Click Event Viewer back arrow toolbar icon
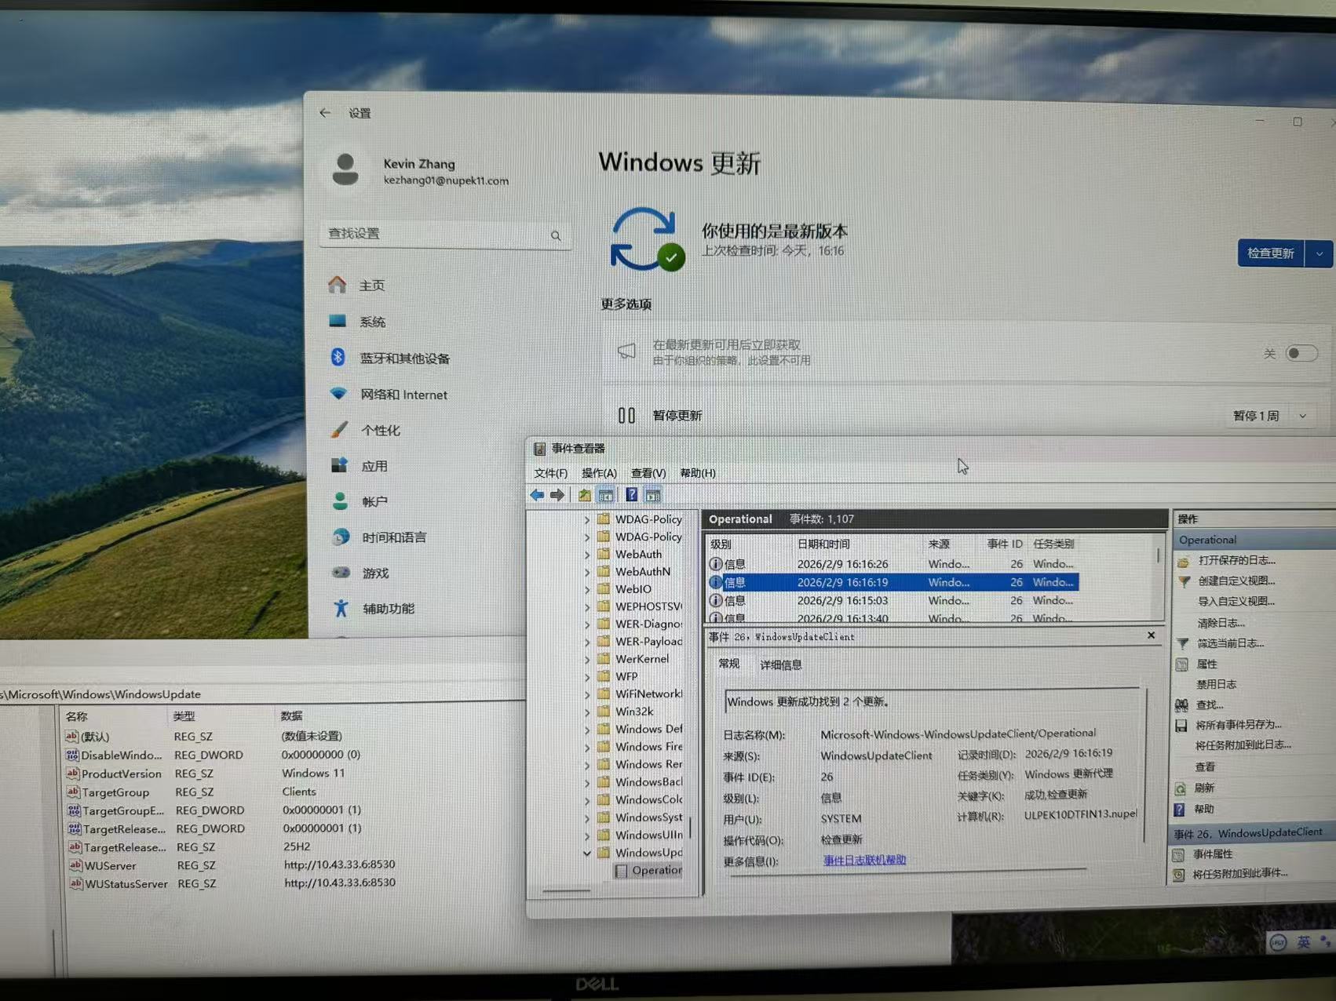The width and height of the screenshot is (1336, 1001). coord(537,495)
